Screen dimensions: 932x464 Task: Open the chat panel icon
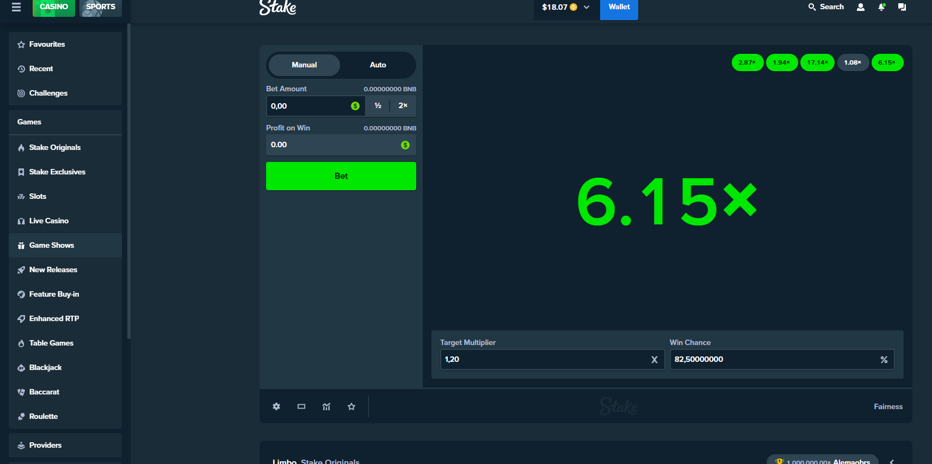[x=902, y=7]
